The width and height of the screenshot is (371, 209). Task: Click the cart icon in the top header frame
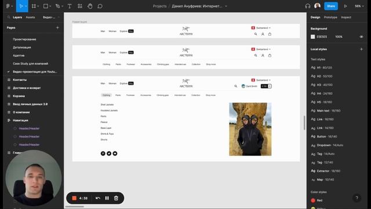[x=270, y=34]
